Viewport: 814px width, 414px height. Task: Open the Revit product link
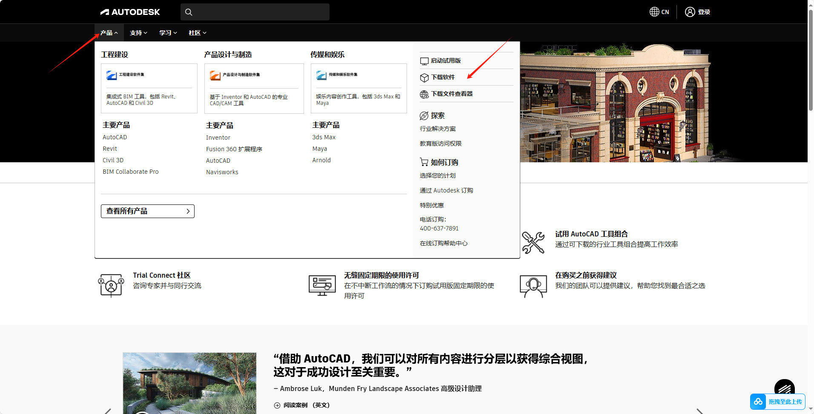(x=110, y=149)
